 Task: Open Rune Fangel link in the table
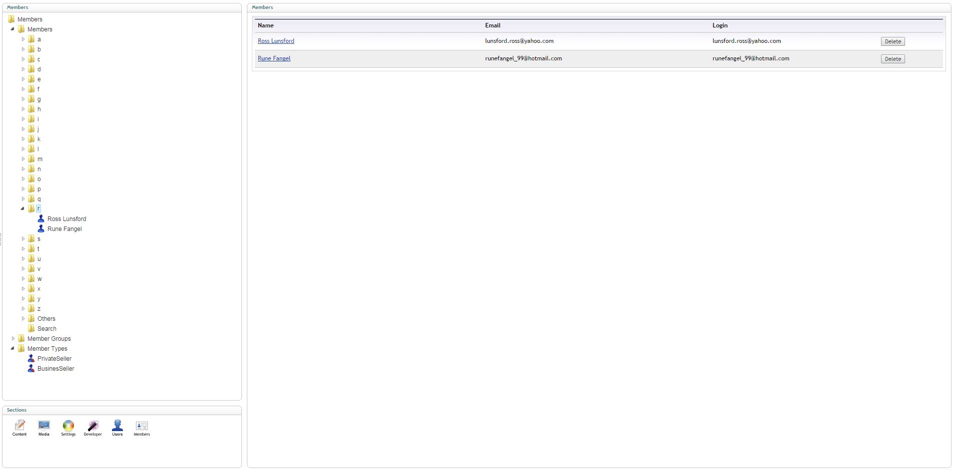point(274,58)
